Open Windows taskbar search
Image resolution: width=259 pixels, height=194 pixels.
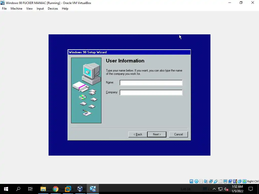[18, 189]
